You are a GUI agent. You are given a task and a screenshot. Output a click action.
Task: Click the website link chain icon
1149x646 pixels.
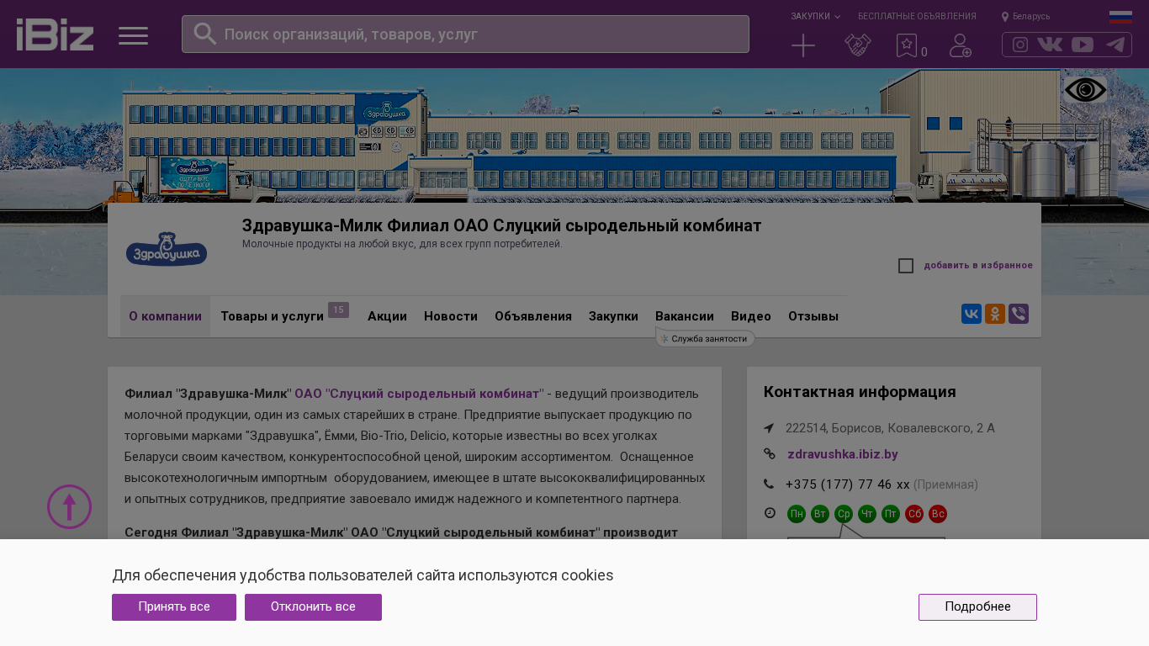pyautogui.click(x=769, y=454)
